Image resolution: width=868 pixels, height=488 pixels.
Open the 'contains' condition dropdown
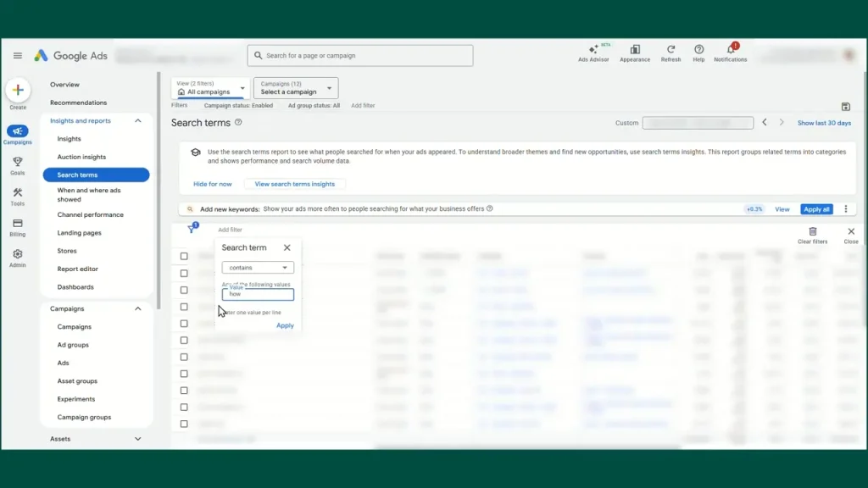tap(257, 267)
